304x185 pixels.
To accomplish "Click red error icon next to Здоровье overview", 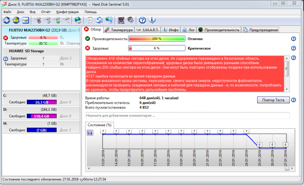I will coord(88,48).
